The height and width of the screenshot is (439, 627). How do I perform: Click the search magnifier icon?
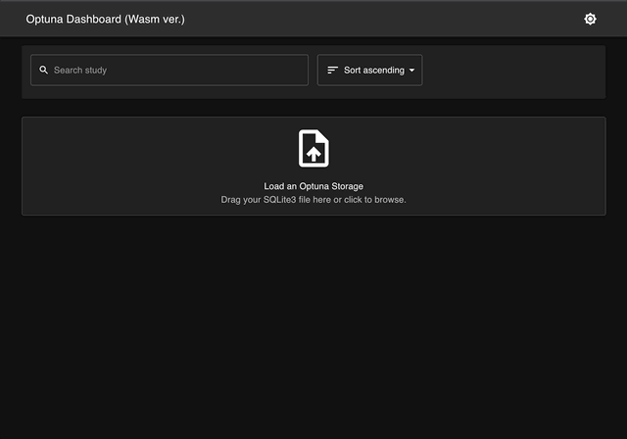(x=43, y=70)
